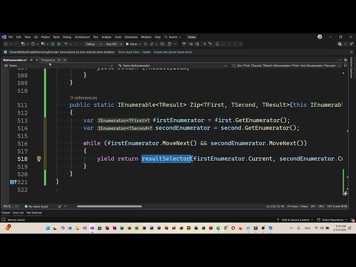Open the zoom level dropdown
Screen dimensions: 356x267
point(8,206)
